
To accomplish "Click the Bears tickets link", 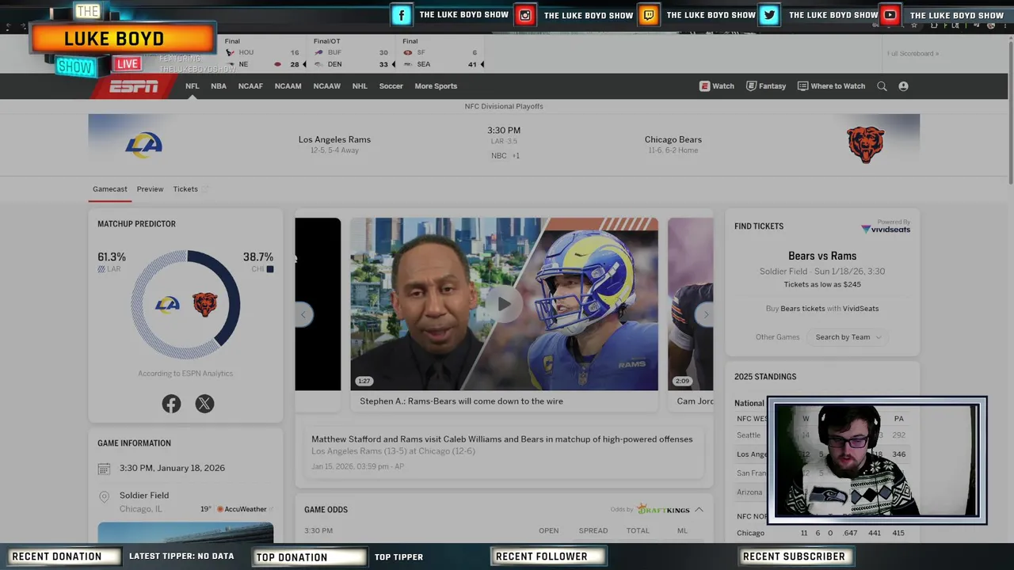I will [802, 309].
